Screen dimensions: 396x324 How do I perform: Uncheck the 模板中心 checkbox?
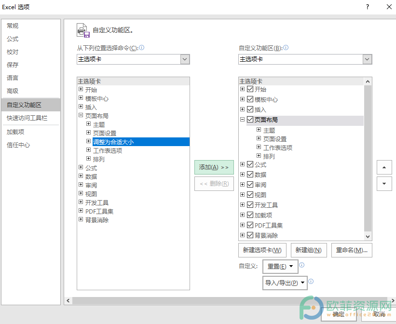coord(250,99)
